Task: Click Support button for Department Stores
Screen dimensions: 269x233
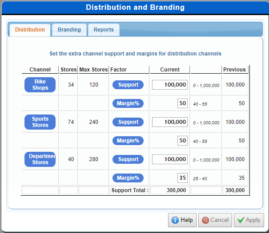Action: coord(128,159)
